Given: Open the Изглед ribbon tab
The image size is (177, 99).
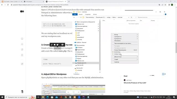Looking at the screenshot, I should tap(95, 14).
